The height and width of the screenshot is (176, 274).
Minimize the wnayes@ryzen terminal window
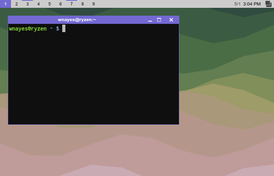pyautogui.click(x=150, y=20)
